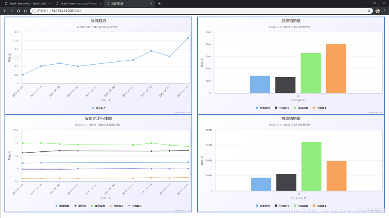
Task: Click the 2017-01-12 data point in 股价趋势
Action: (188, 38)
